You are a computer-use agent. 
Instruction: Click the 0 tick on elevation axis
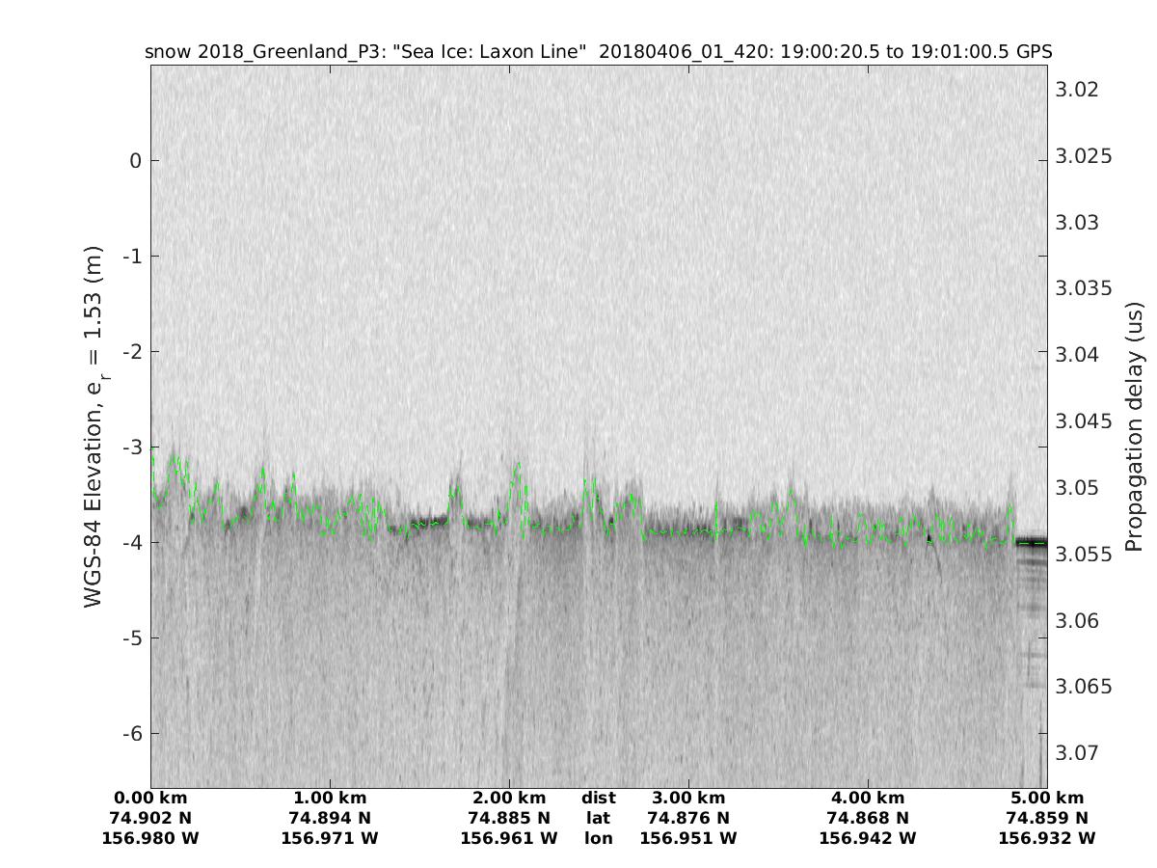coord(136,161)
